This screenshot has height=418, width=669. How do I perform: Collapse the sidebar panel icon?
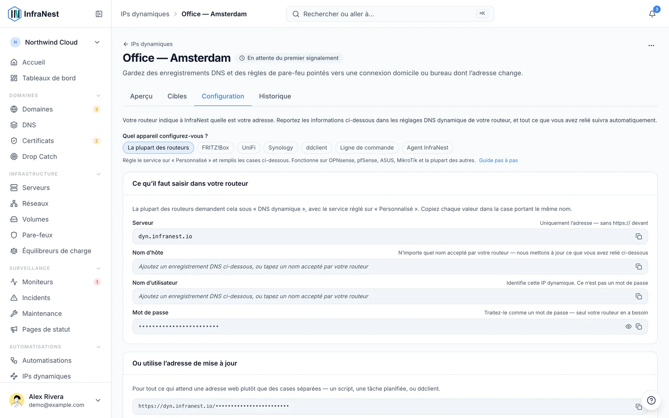tap(99, 14)
